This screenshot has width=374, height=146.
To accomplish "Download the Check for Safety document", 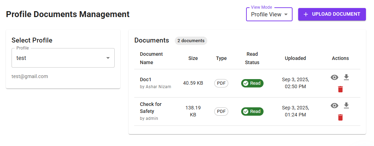I will coord(346,105).
